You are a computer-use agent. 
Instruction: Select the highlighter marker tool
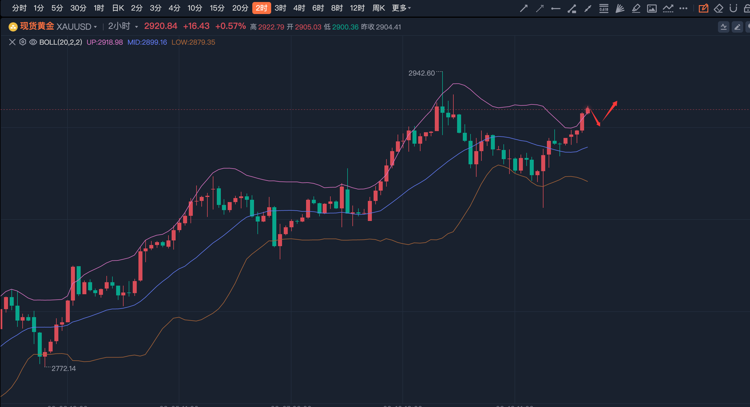pos(636,8)
